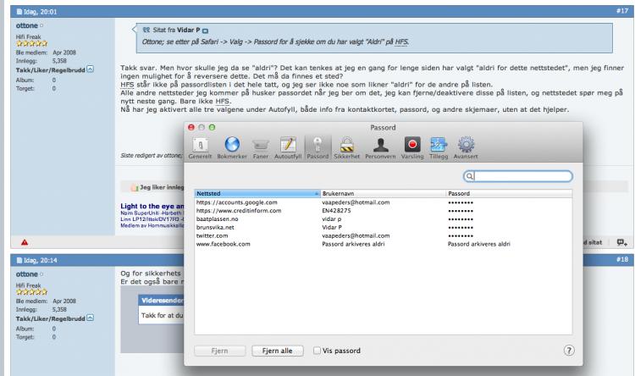Open post number #17 permalink
635x376 pixels.
(622, 11)
